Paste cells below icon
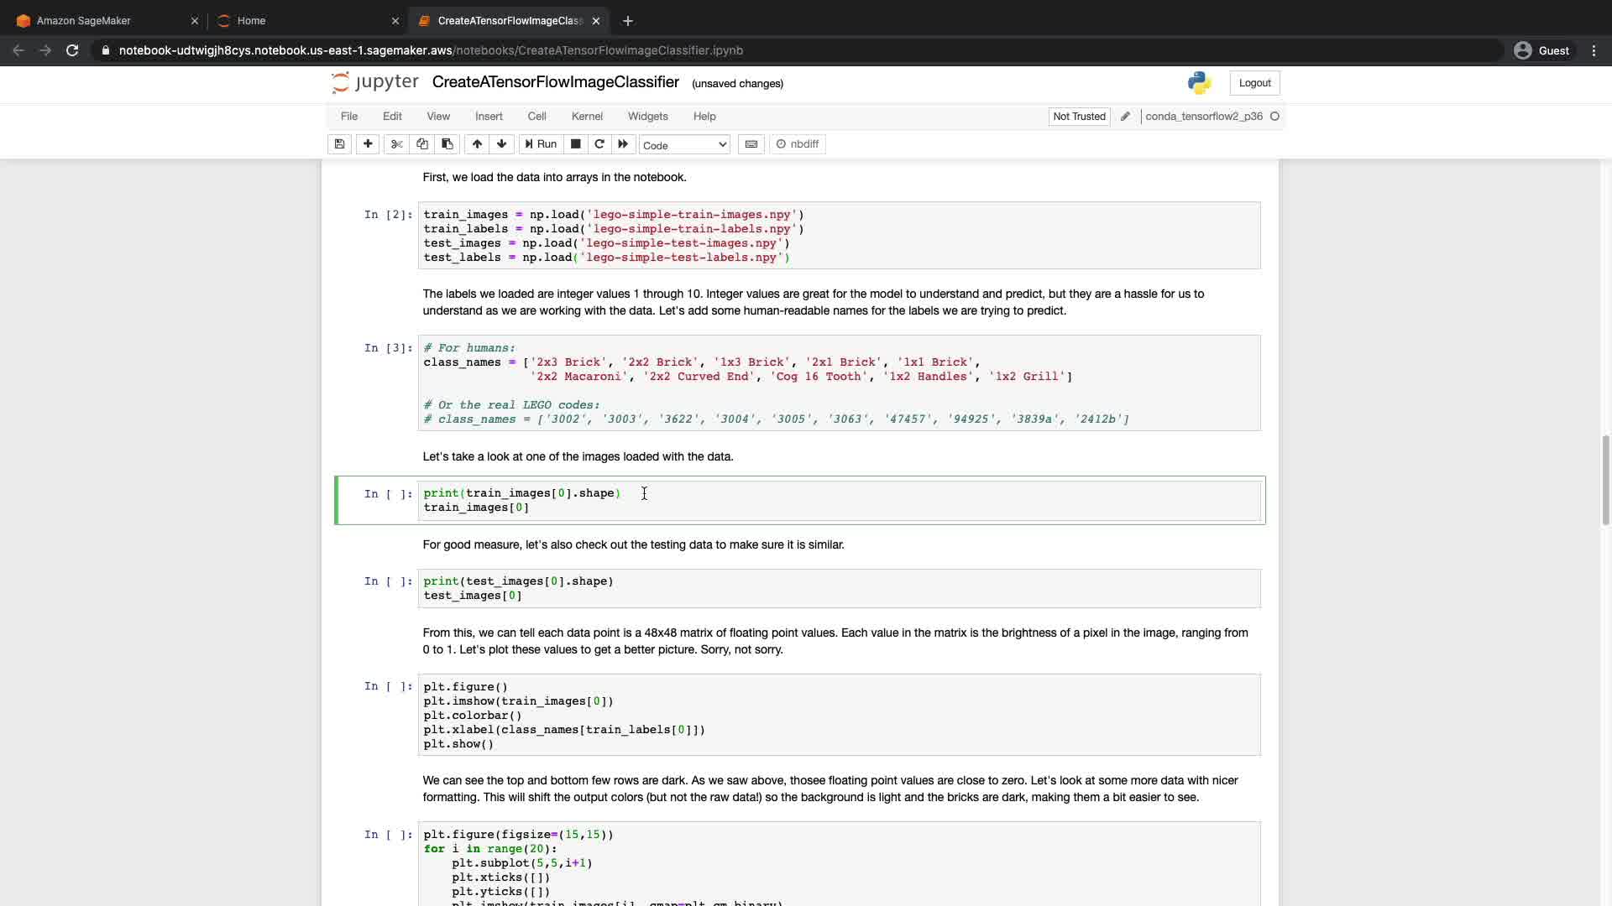The height and width of the screenshot is (906, 1612). [447, 144]
